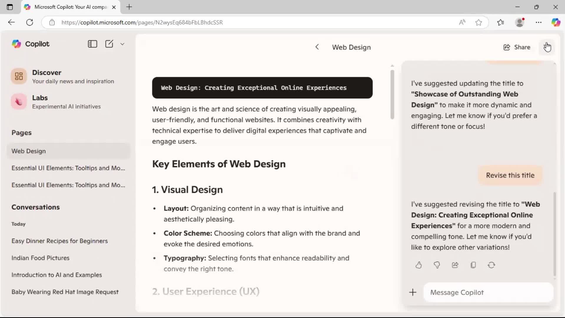Toggle the Copilot sidebar panel
Viewport: 565px width, 318px height.
click(x=92, y=44)
